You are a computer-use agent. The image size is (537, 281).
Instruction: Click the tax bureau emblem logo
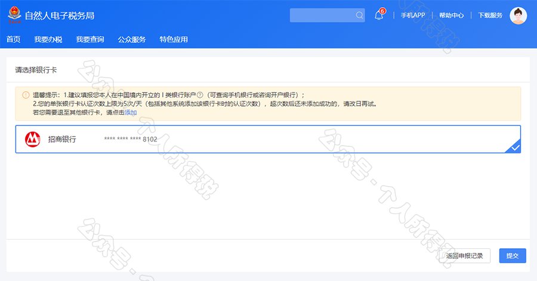tap(15, 15)
